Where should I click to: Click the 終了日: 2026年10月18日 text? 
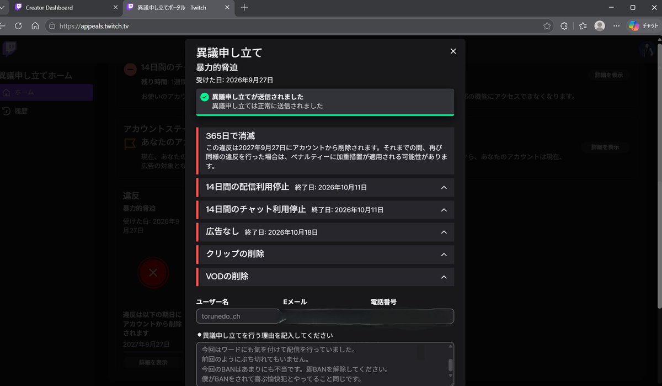coord(281,232)
